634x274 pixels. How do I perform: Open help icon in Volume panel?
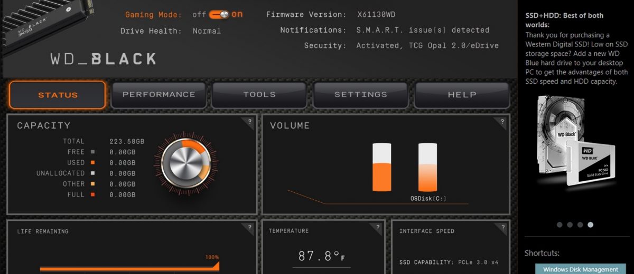click(502, 122)
